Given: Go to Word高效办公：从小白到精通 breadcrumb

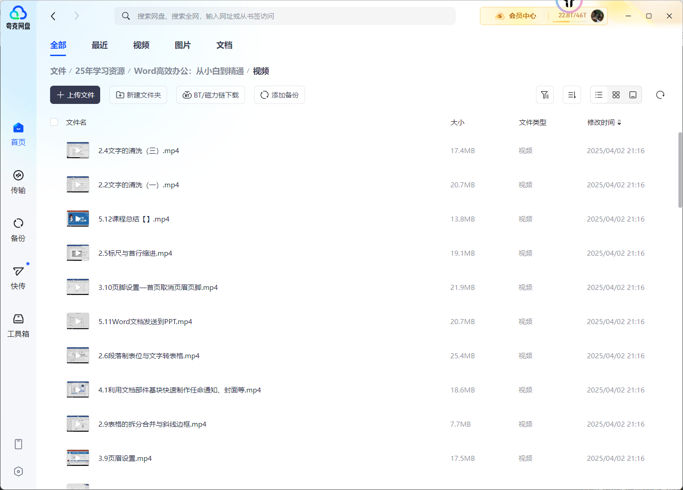Looking at the screenshot, I should click(x=189, y=71).
